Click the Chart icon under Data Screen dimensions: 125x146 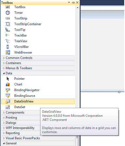tap(8, 84)
